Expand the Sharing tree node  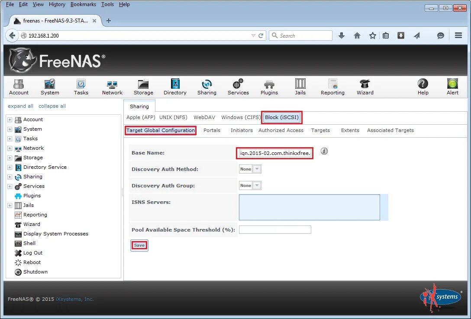point(10,177)
